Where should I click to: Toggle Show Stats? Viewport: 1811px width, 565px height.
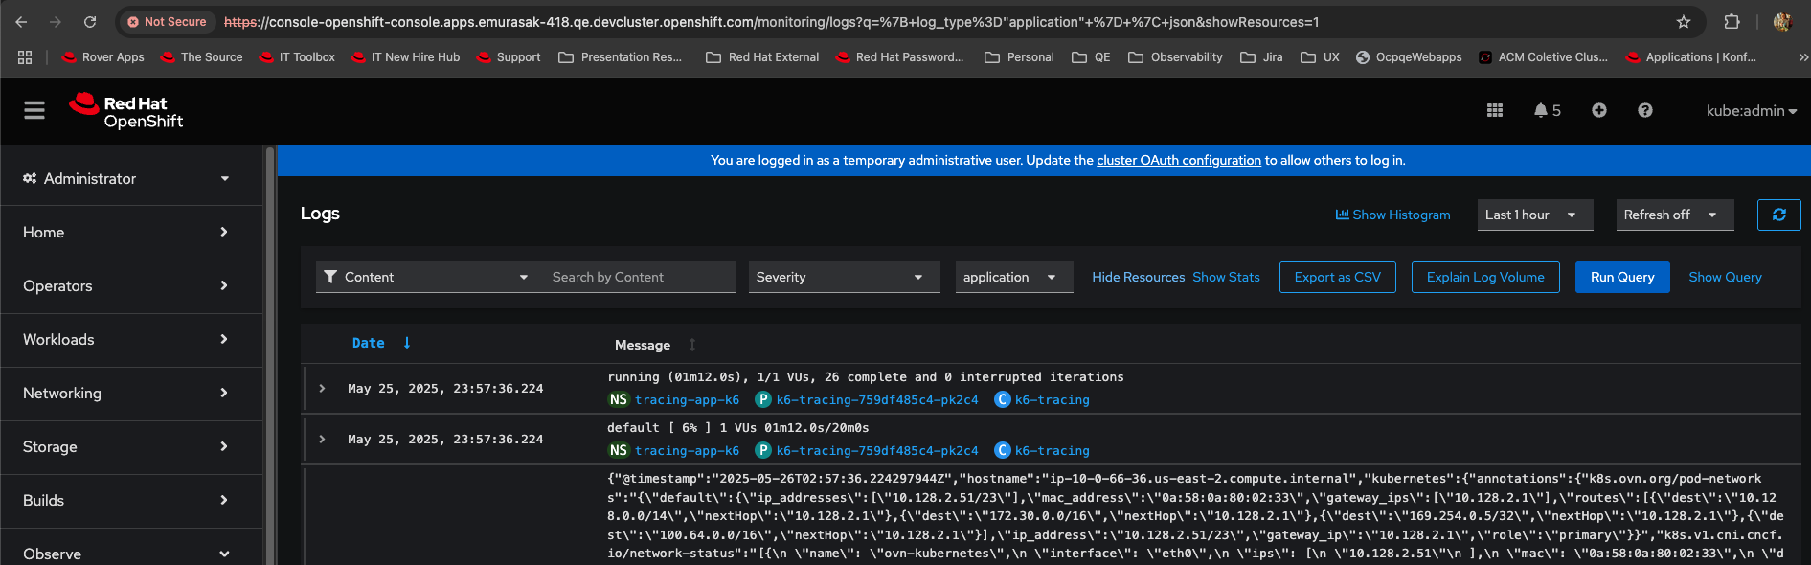pyautogui.click(x=1226, y=278)
